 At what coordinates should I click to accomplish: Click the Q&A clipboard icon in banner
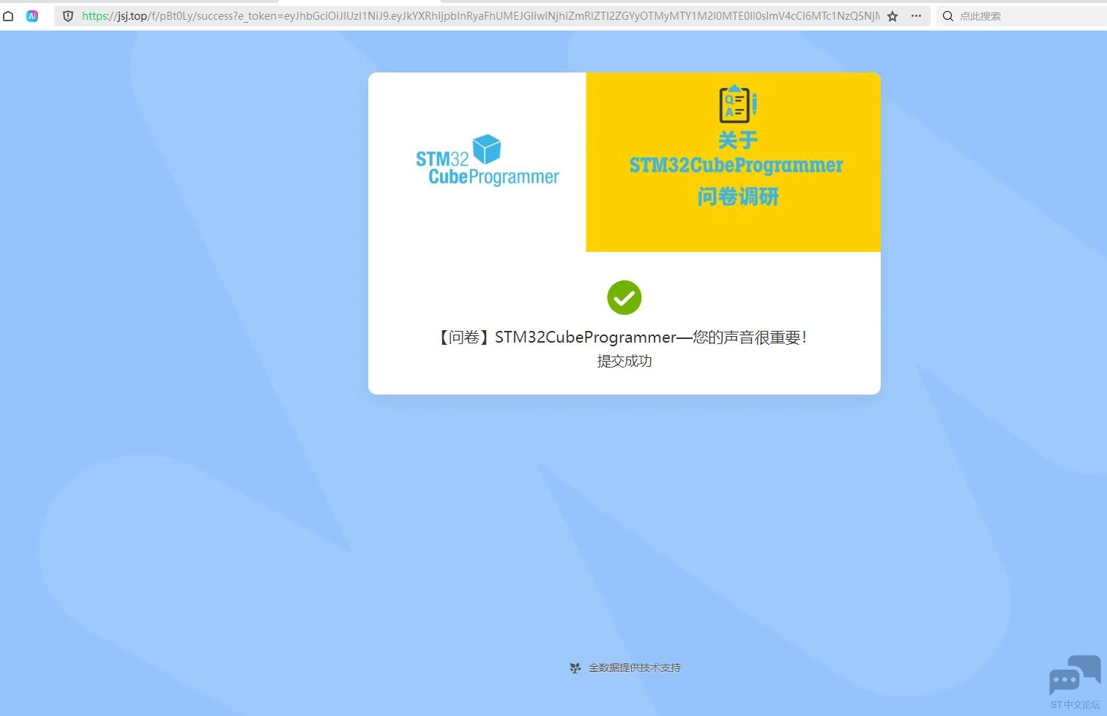tap(737, 103)
